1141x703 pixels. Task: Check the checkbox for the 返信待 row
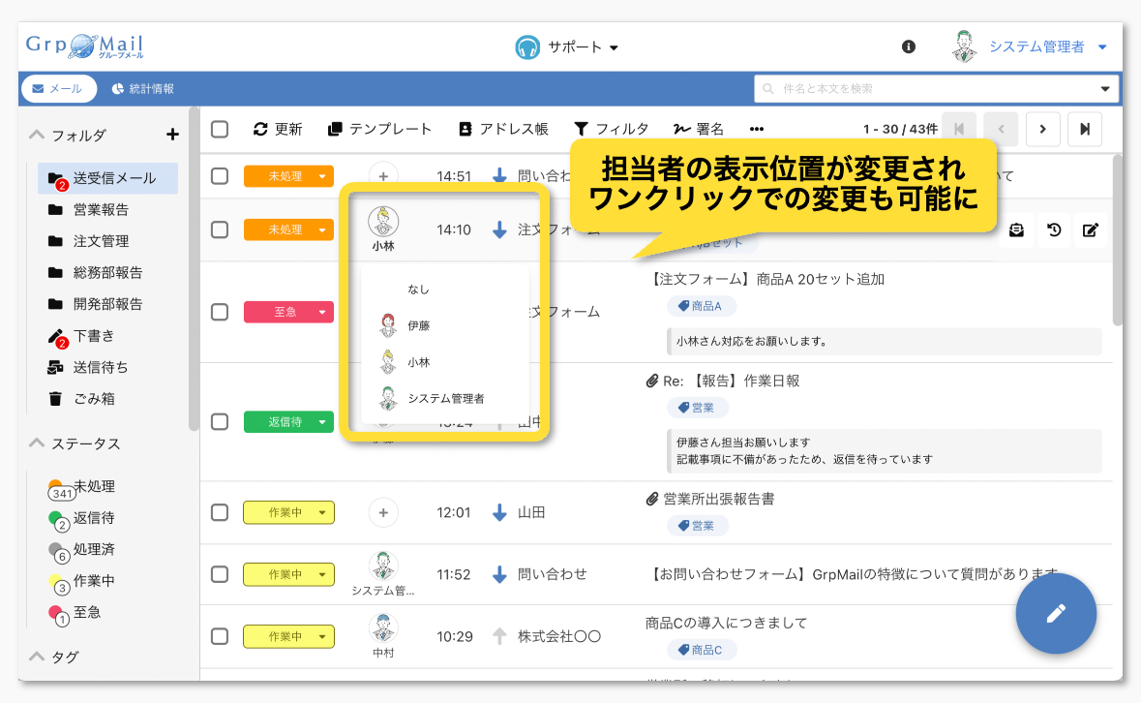220,422
